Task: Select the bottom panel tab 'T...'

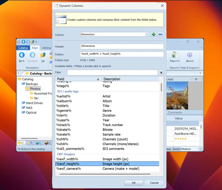Action: [x=31, y=143]
